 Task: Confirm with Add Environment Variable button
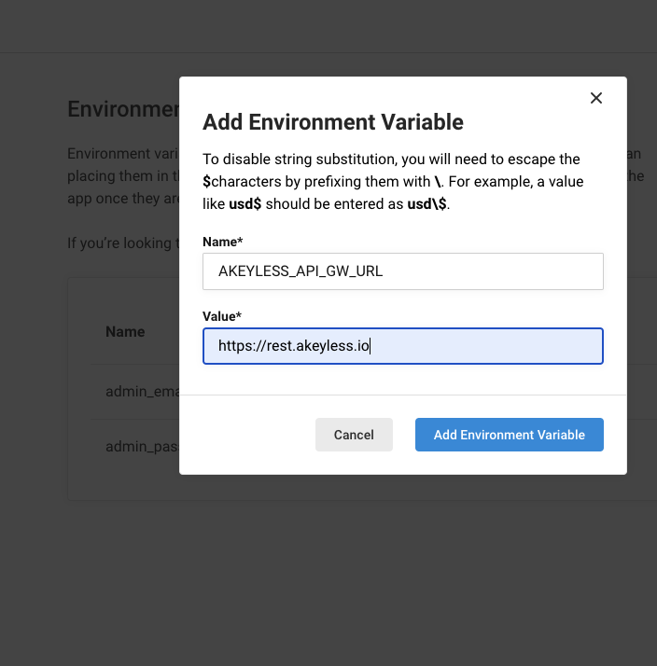(510, 435)
